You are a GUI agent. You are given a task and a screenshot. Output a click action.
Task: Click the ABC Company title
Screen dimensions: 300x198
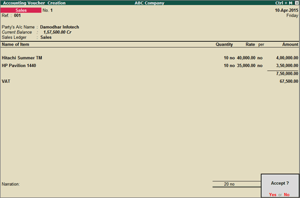pyautogui.click(x=149, y=3)
